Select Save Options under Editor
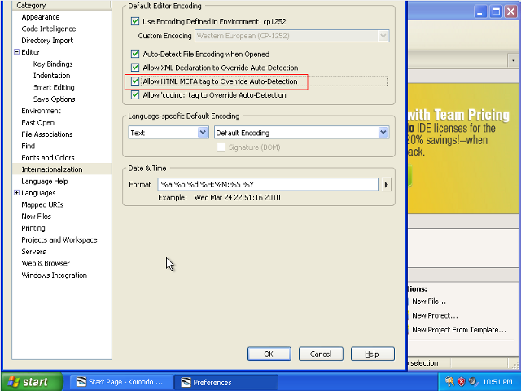Viewport: 521px width, 391px height. (x=55, y=99)
